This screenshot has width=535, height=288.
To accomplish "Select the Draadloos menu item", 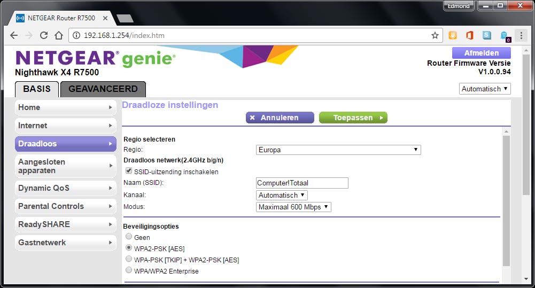I will click(66, 144).
